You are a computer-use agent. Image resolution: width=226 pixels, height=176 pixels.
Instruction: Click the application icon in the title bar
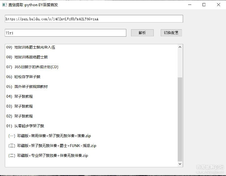4,5
